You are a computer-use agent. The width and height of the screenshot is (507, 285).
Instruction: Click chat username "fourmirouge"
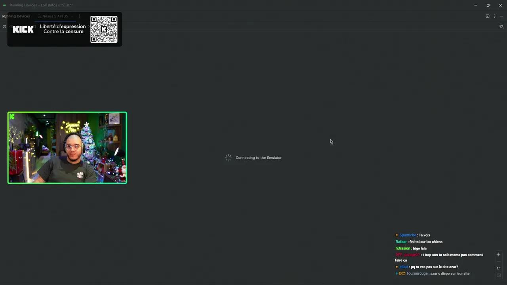pyautogui.click(x=417, y=274)
